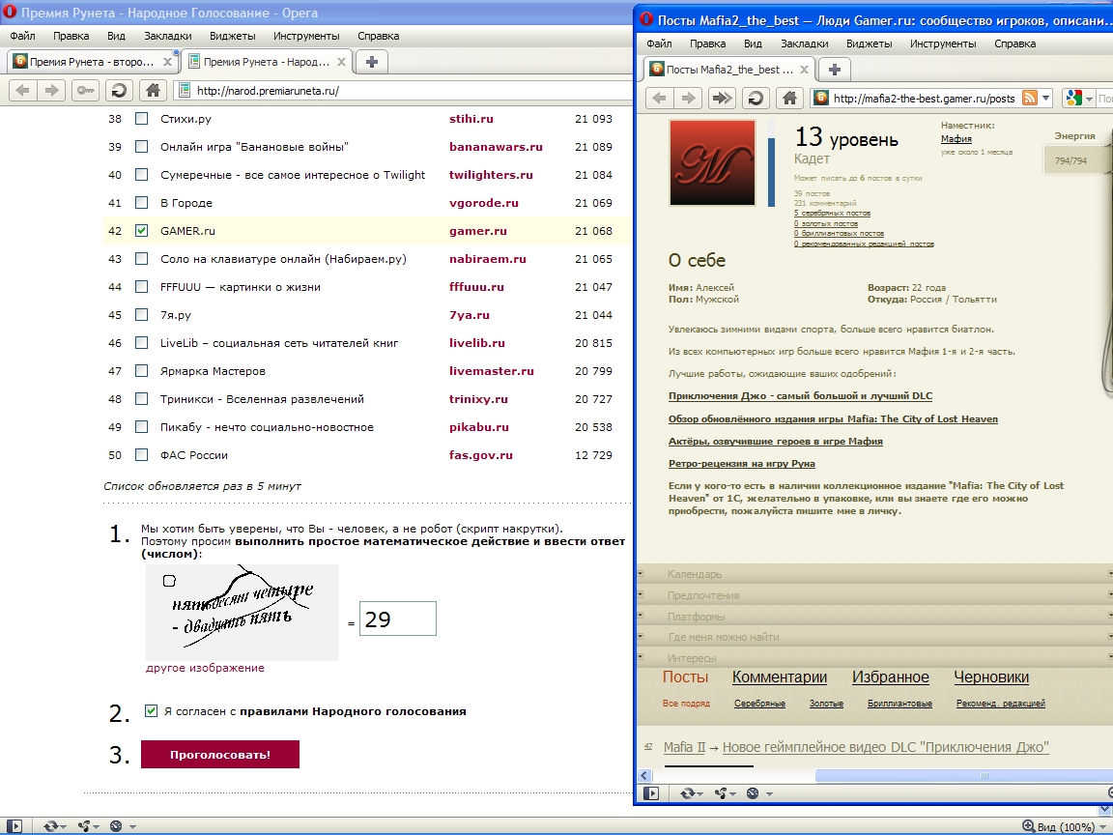This screenshot has height=835, width=1113.
Task: Reload the page in the left Opera window
Action: coord(119,90)
